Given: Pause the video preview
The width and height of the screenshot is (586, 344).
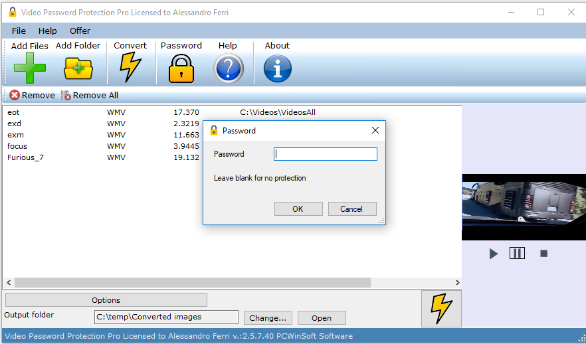Looking at the screenshot, I should pyautogui.click(x=517, y=253).
